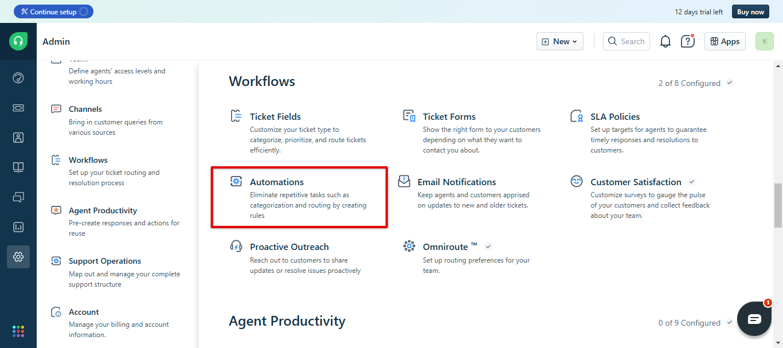The width and height of the screenshot is (783, 348).
Task: Select Account in the admin menu
Action: tap(84, 312)
